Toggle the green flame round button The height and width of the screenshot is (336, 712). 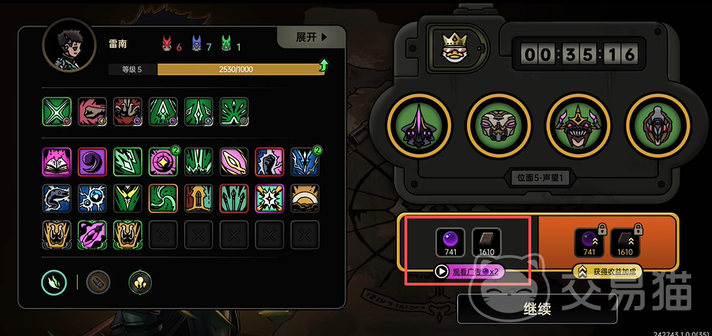(54, 282)
